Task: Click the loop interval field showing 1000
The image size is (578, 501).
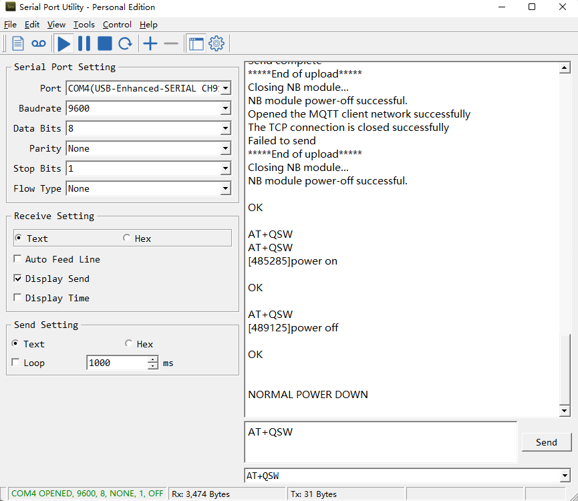Action: pyautogui.click(x=117, y=363)
